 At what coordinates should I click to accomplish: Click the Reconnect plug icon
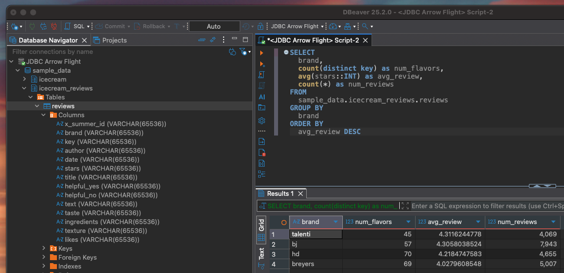tap(43, 26)
